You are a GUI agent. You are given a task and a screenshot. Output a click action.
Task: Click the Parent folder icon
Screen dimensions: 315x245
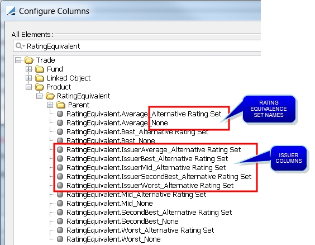(61, 105)
